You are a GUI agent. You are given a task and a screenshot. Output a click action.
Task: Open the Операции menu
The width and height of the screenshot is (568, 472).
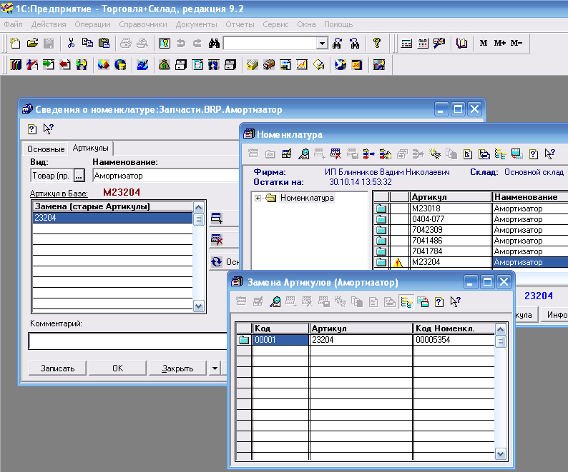tap(92, 24)
